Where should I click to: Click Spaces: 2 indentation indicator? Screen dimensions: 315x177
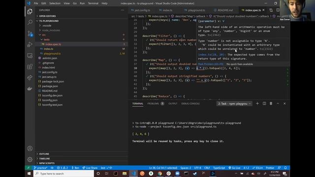[x=186, y=168]
